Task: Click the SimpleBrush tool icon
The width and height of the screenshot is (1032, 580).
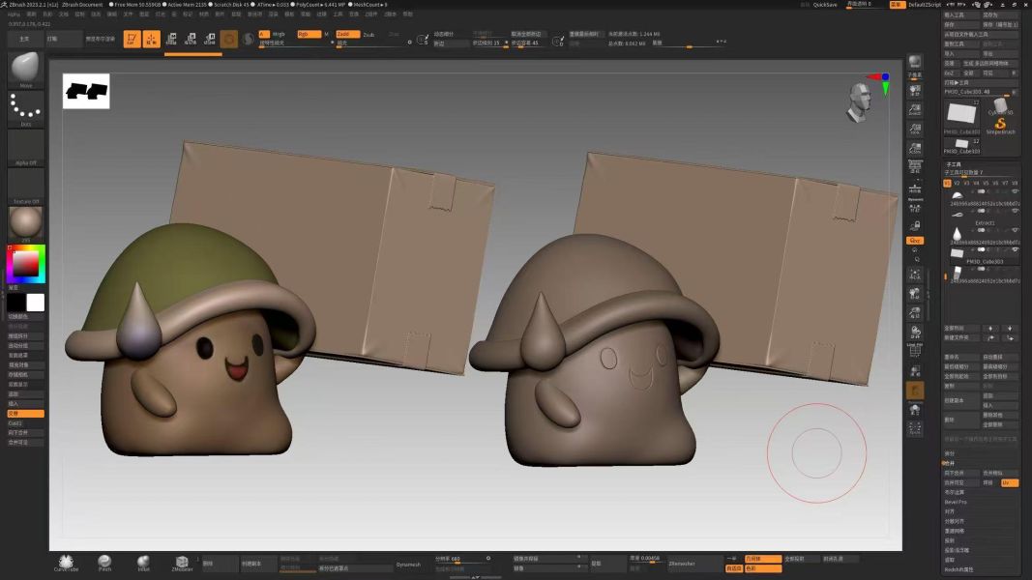Action: click(1000, 124)
